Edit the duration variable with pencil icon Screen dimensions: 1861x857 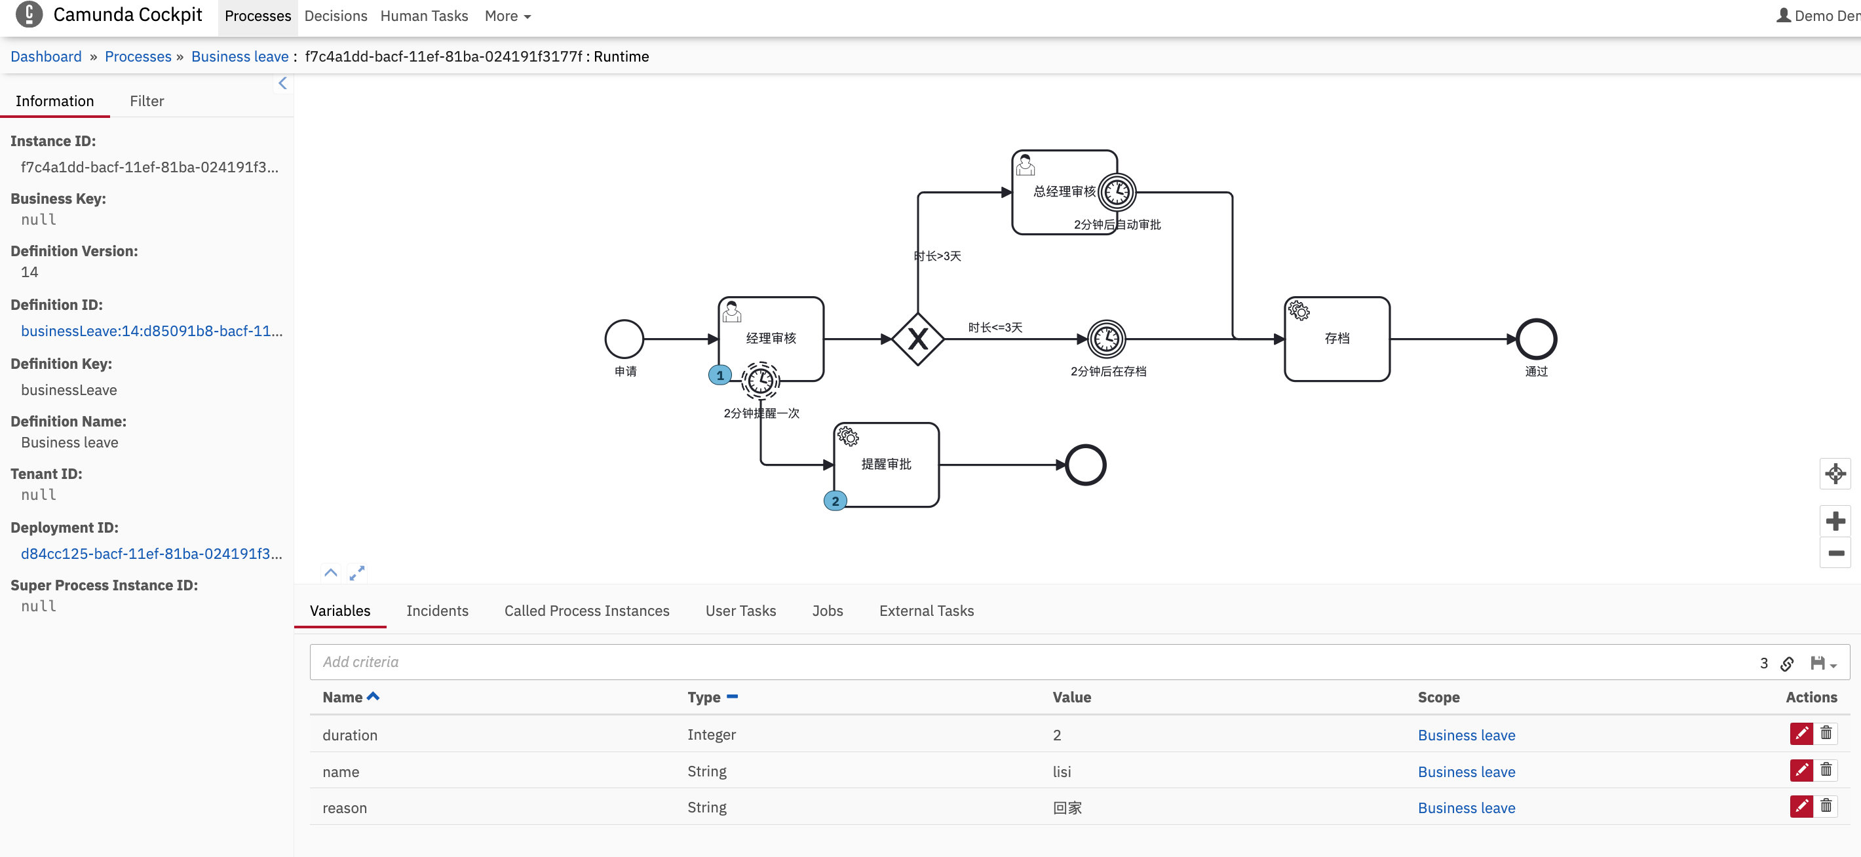pos(1801,733)
